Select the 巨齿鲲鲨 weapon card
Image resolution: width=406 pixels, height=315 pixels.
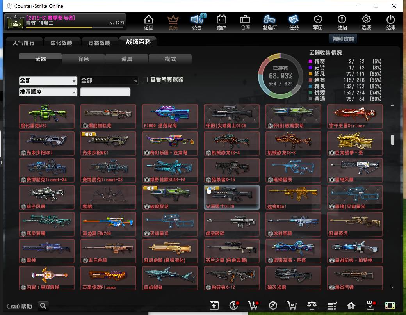[x=170, y=278]
